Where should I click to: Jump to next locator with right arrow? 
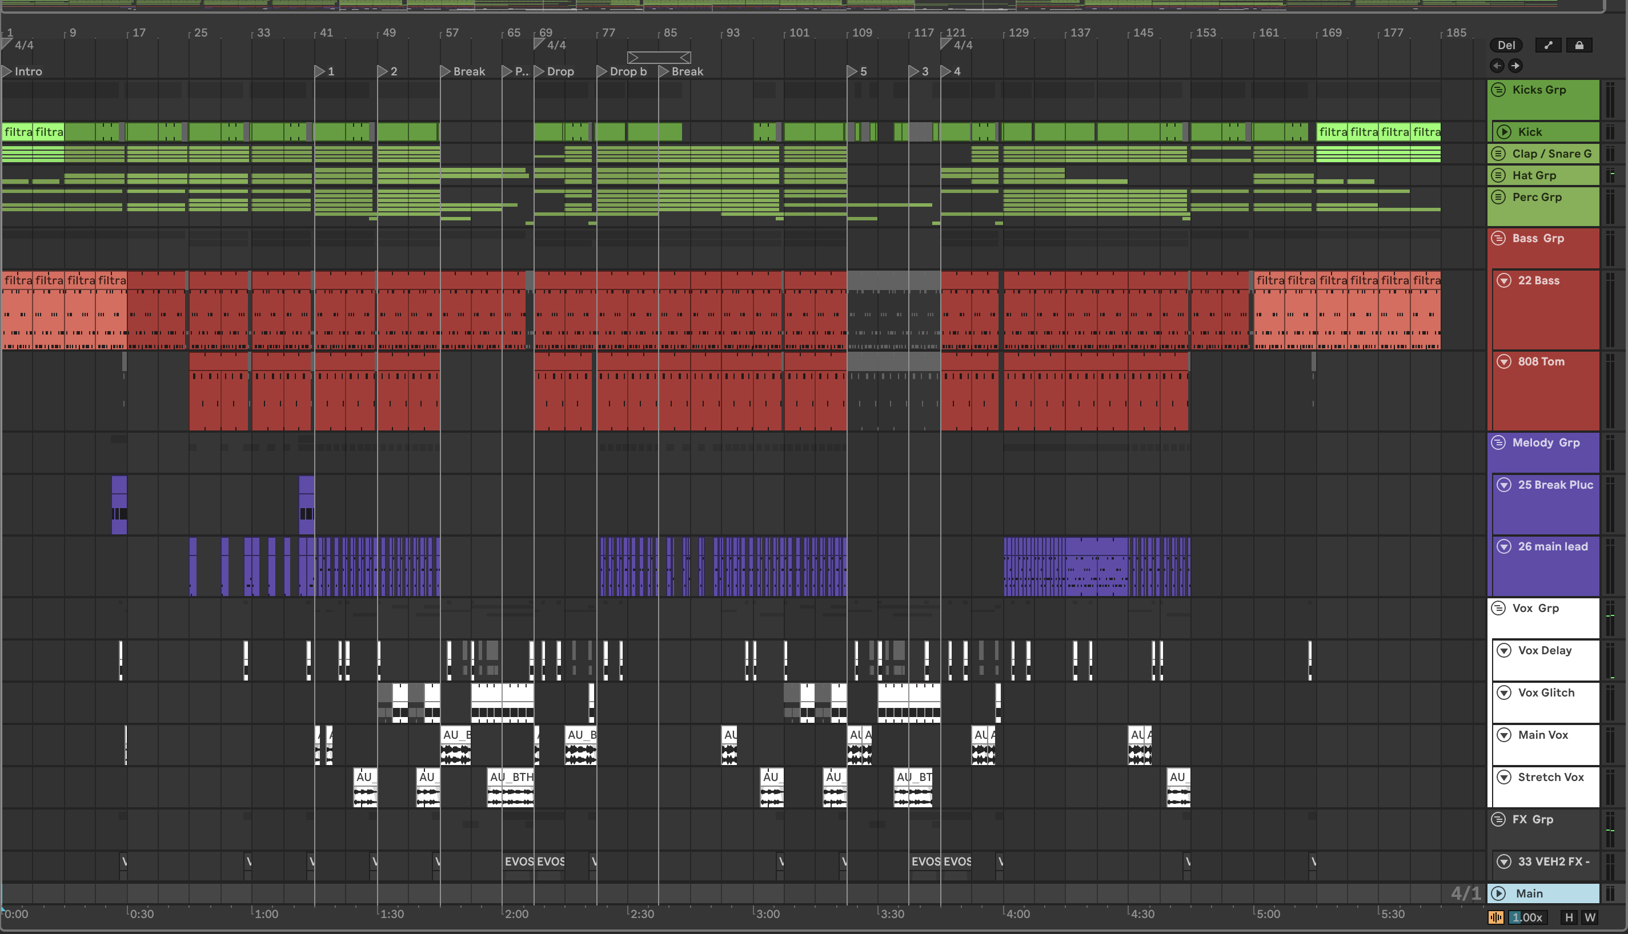(x=1515, y=66)
